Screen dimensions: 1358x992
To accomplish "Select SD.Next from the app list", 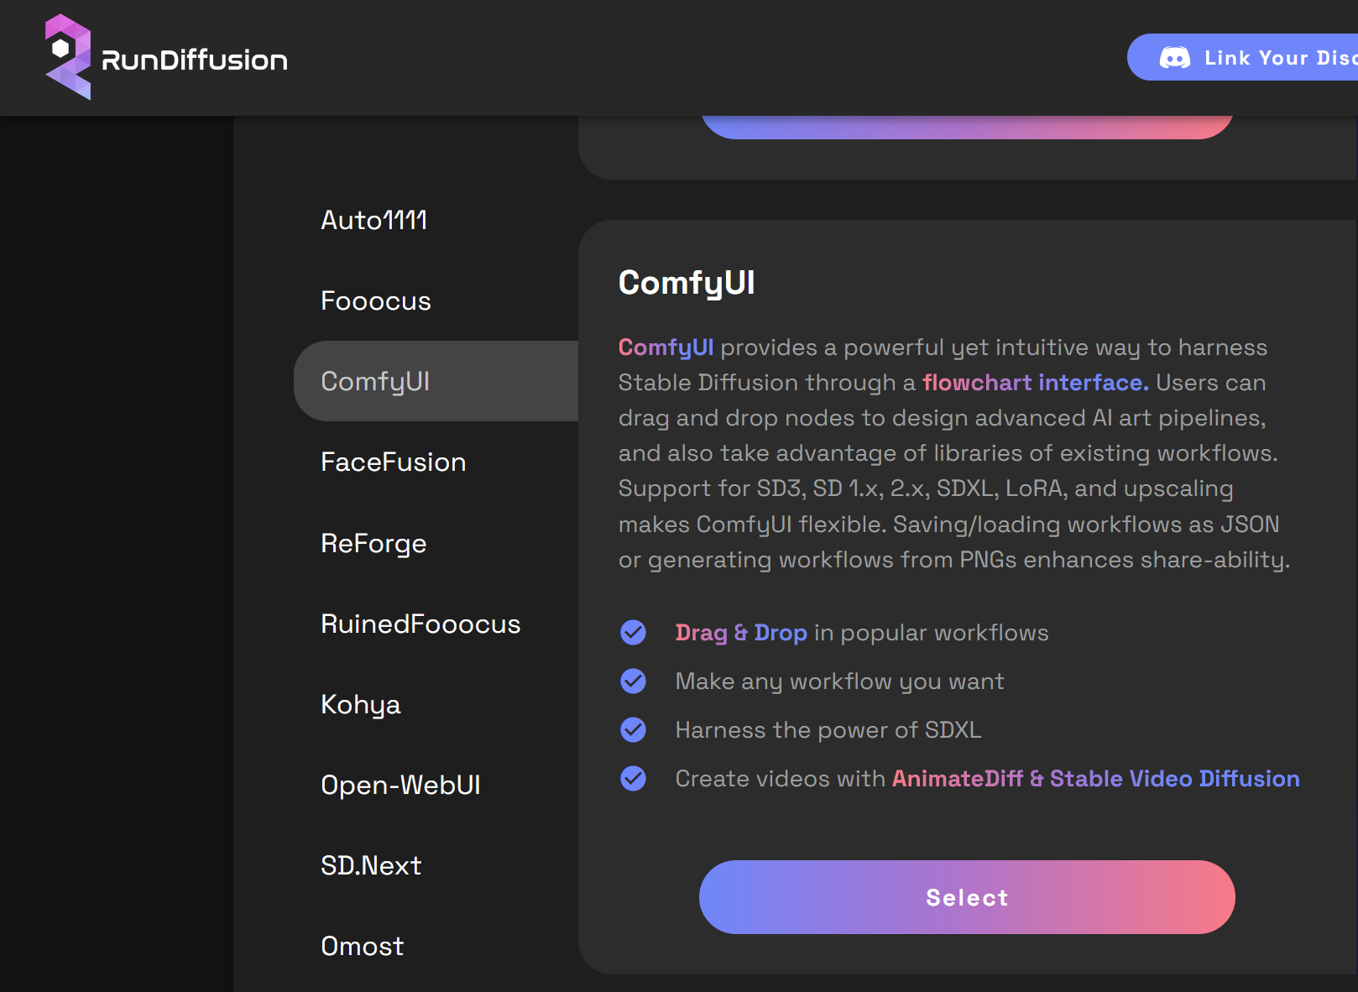I will pos(371,865).
